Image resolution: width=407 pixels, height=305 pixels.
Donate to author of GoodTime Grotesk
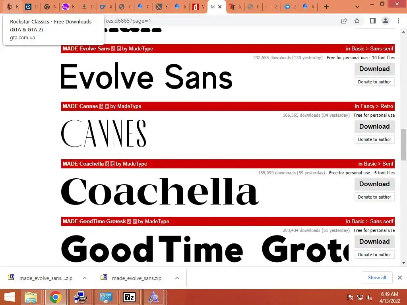tap(374, 255)
